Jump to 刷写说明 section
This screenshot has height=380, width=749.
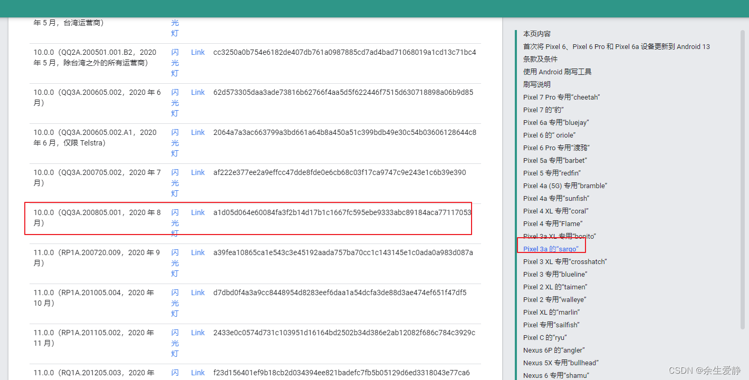[x=537, y=84]
